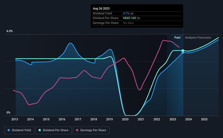Click the 2017 x-axis label
Viewport: 223px width, 138px height.
coord(78,119)
